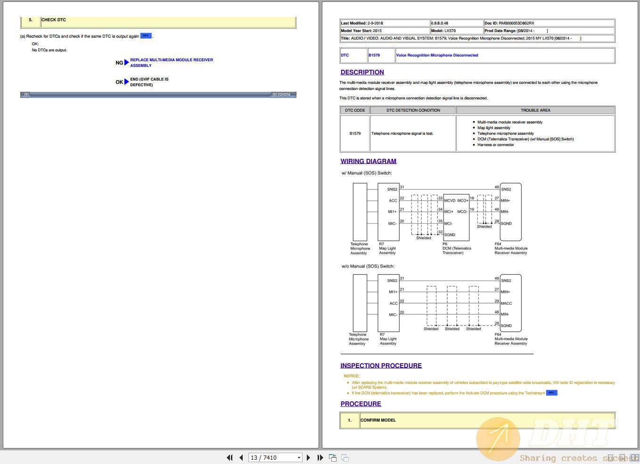Click the P6 DCM Telematics Transceiver label
The image size is (640, 464).
(457, 248)
